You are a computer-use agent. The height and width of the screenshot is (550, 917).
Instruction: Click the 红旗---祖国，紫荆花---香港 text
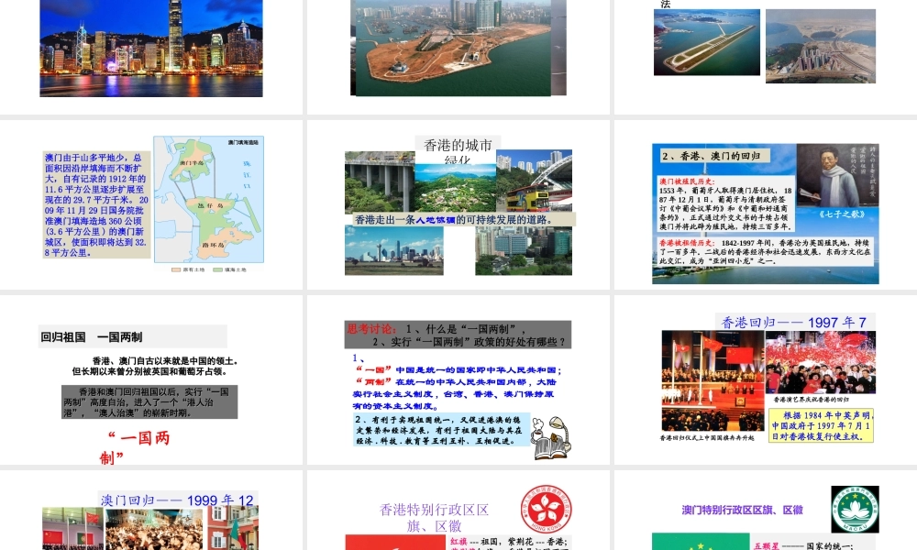508,542
